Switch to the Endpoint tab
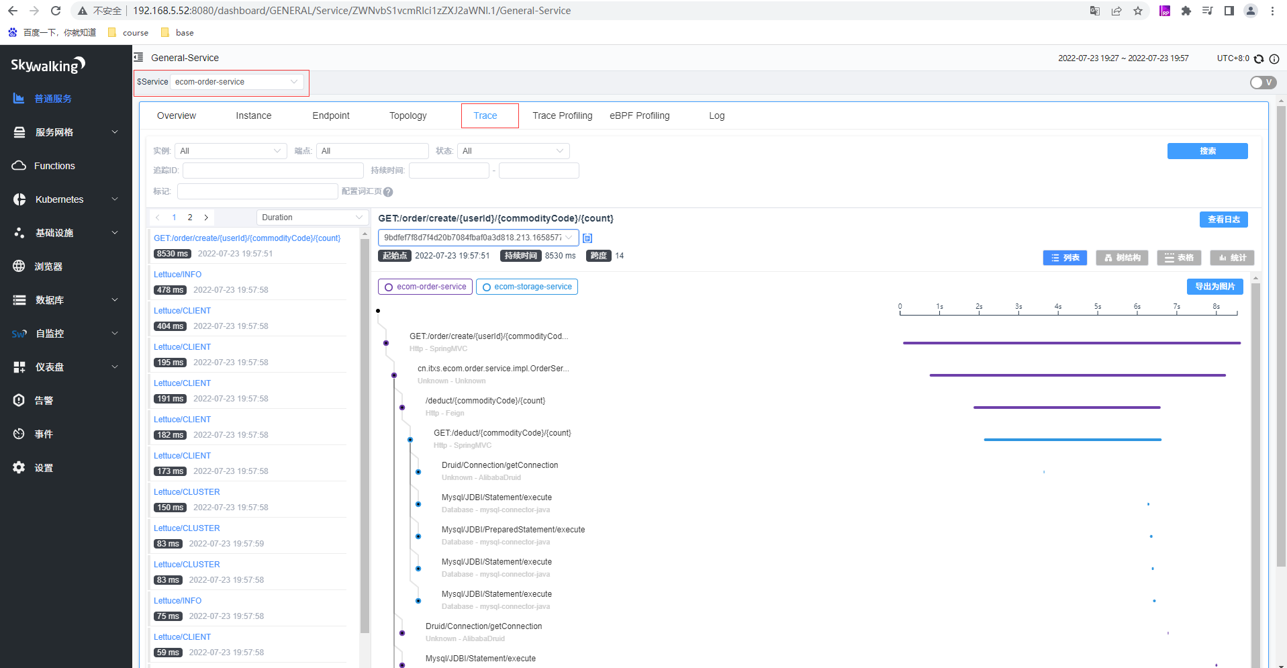Screen dimensions: 1287x668 (x=331, y=115)
